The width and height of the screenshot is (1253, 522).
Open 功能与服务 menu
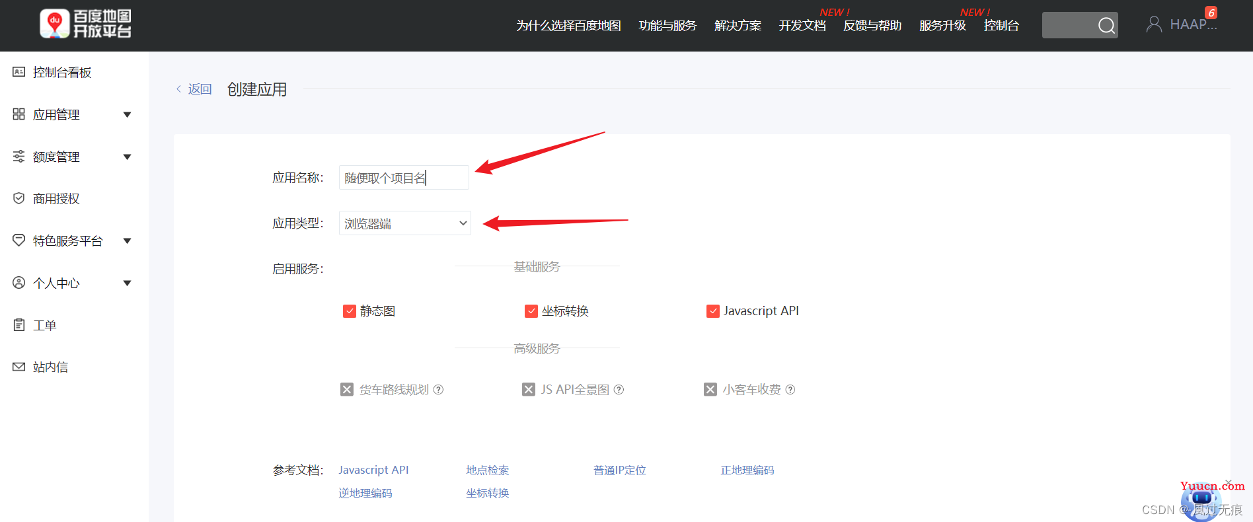coord(667,26)
